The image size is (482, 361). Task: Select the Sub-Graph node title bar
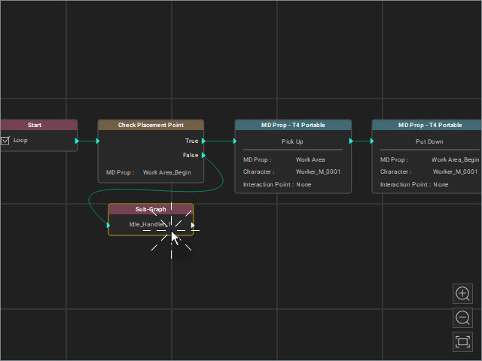[151, 209]
